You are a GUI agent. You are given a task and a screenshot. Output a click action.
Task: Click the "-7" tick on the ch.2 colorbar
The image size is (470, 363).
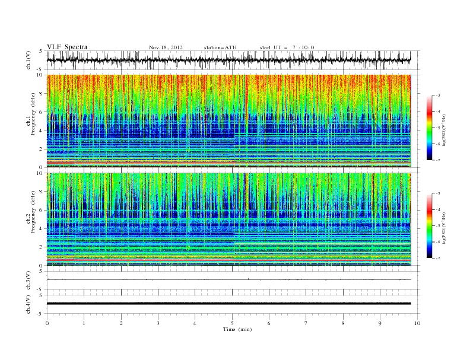(438, 258)
